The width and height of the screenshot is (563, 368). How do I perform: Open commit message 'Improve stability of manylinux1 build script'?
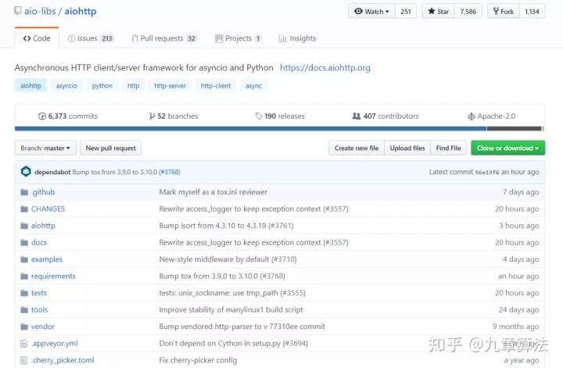coord(231,310)
